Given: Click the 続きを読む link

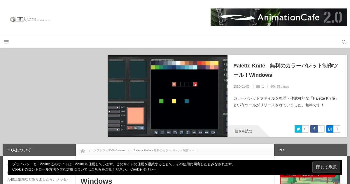Looking at the screenshot, I should [243, 131].
